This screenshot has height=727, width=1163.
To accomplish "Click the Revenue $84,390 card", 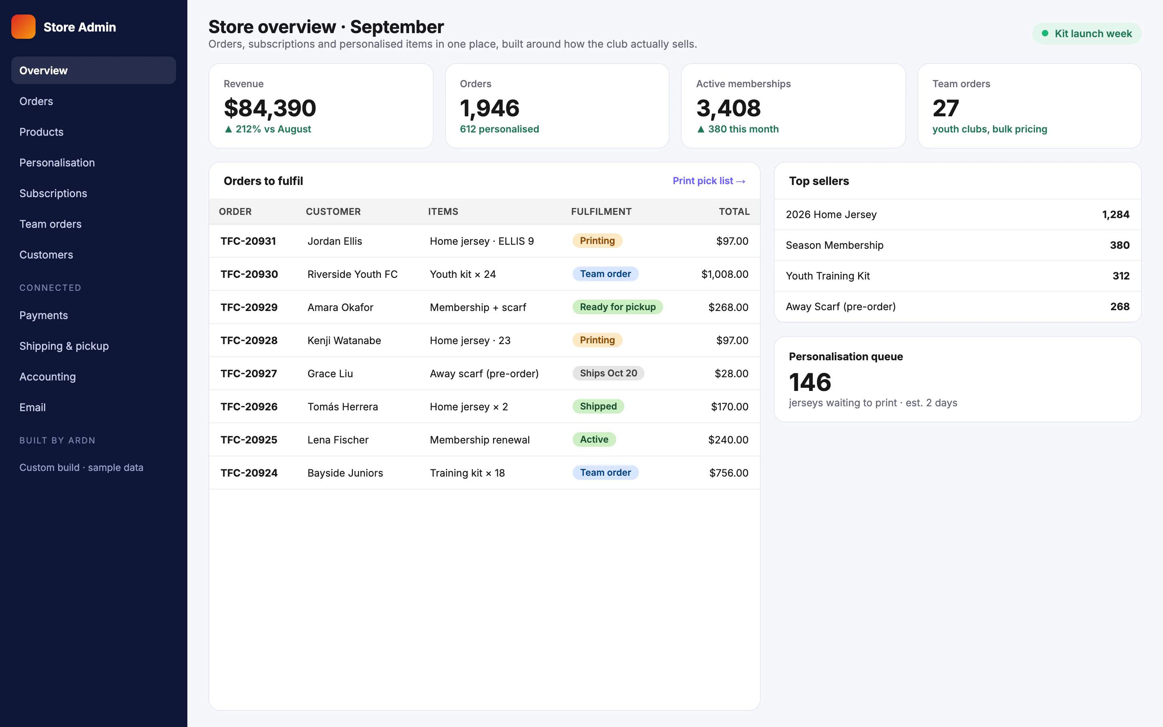I will coord(321,106).
